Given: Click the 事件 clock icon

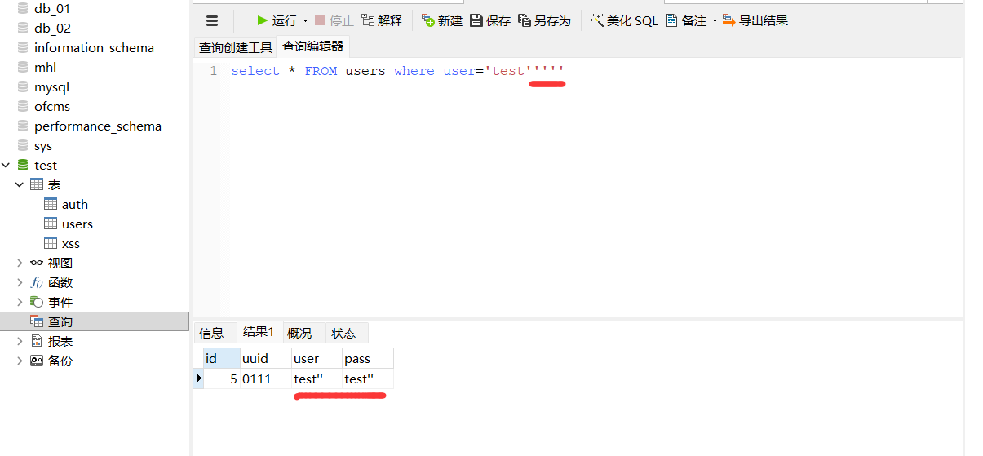Looking at the screenshot, I should pyautogui.click(x=37, y=302).
